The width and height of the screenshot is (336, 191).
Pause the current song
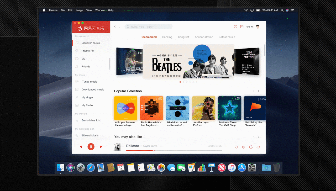(91, 147)
